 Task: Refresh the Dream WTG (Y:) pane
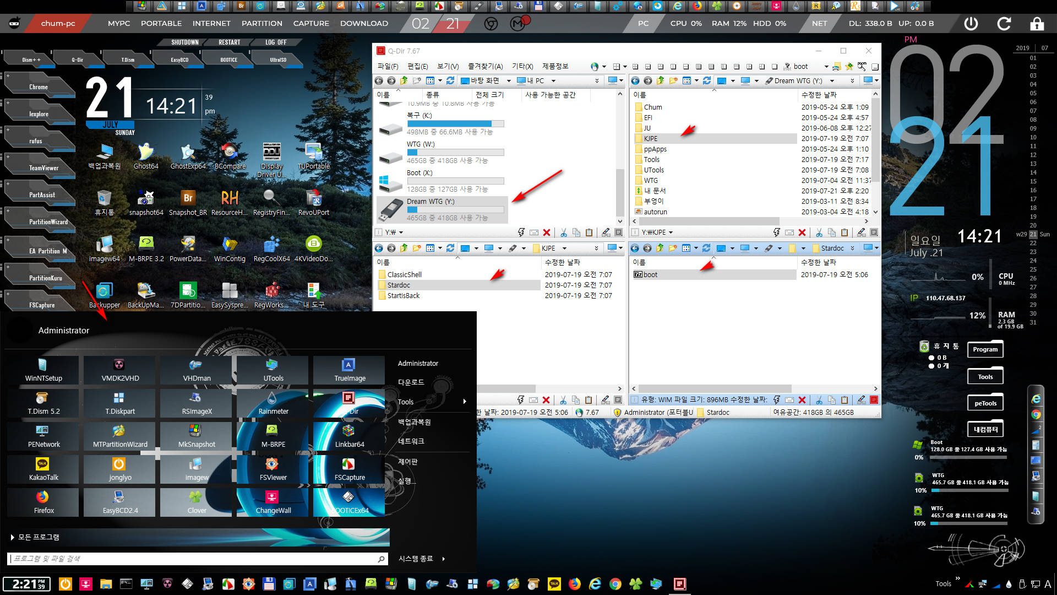point(707,80)
